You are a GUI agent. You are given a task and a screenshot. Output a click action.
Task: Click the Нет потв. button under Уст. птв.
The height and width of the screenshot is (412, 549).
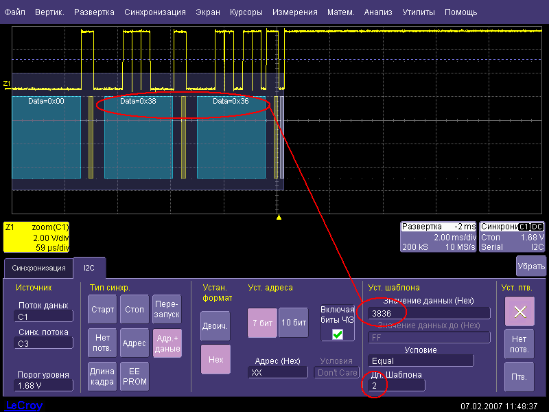(x=519, y=343)
